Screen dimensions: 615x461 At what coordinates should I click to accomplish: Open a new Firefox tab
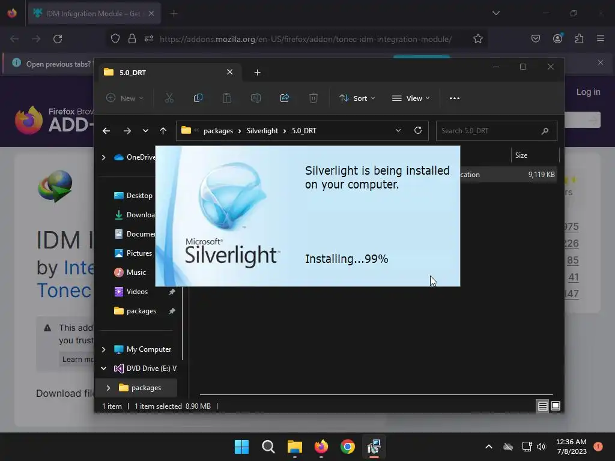[174, 14]
